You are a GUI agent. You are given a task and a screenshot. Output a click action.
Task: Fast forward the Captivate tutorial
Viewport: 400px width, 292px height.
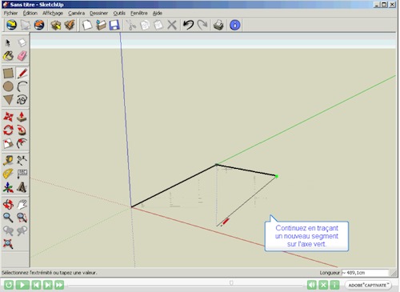click(59, 285)
